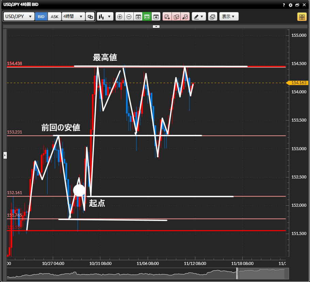
Task: Collapse the toolbar with the up-arrow handle
Action: point(156,26)
